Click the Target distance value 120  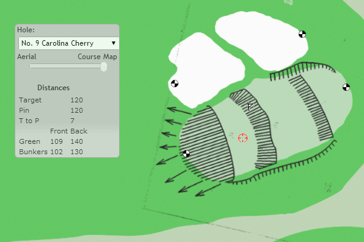click(x=76, y=100)
